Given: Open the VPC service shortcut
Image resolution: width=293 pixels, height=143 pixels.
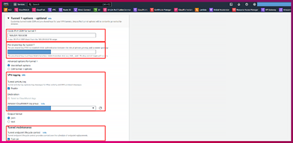Looking at the screenshot, I should pos(52,10).
